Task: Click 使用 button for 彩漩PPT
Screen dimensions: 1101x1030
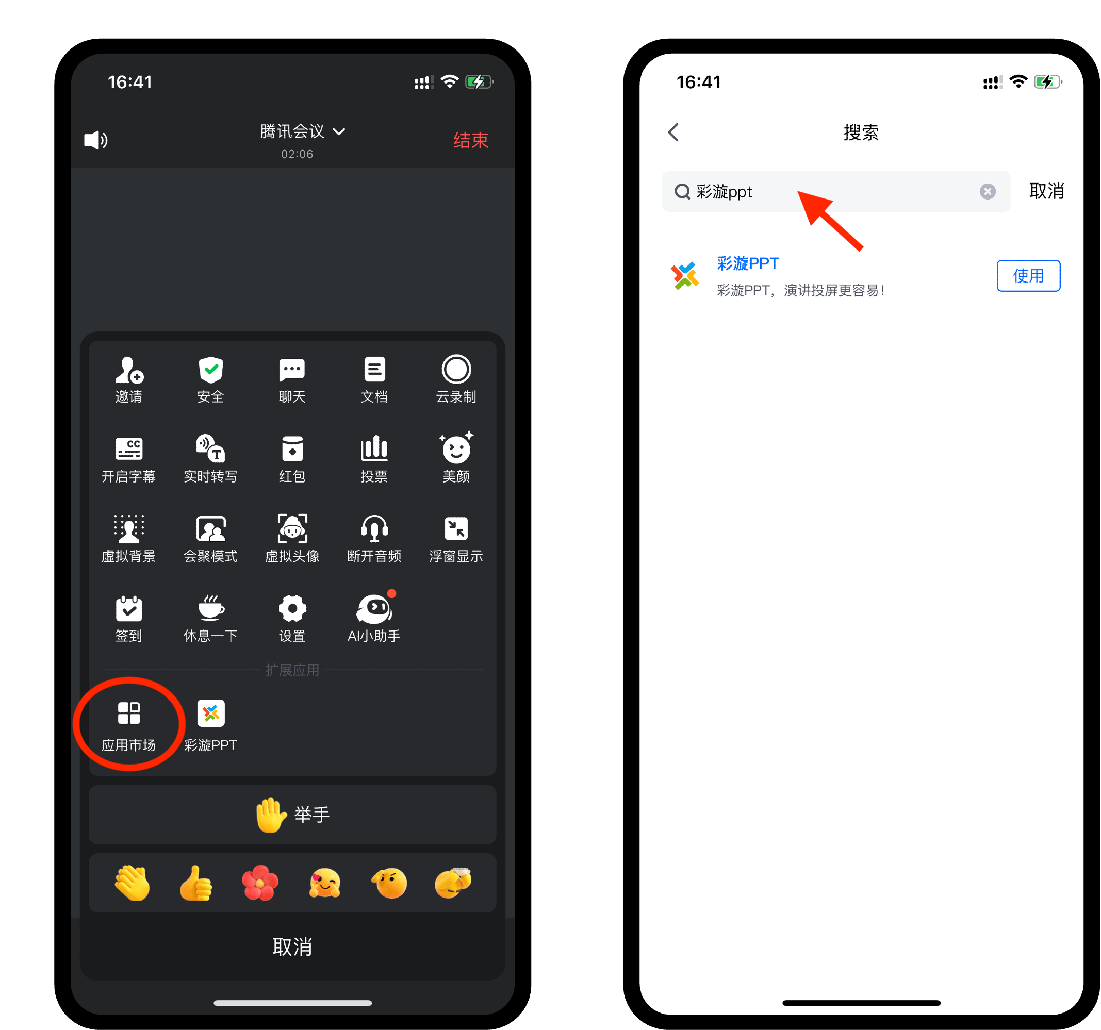Action: click(1028, 276)
